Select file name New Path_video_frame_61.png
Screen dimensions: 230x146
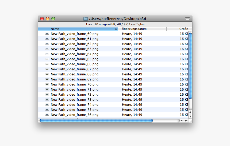75,39
